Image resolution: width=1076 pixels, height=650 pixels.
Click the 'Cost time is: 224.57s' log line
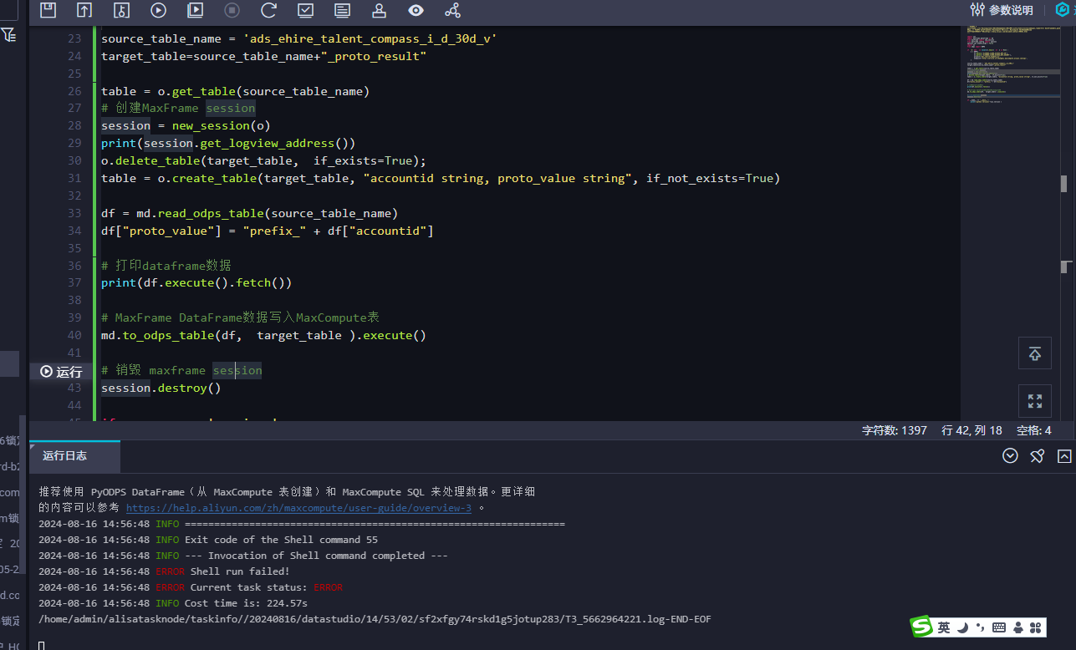[x=173, y=603]
